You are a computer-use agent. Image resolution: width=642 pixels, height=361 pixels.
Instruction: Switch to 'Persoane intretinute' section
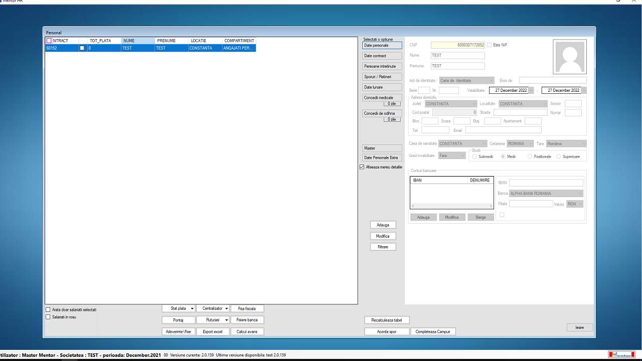coord(382,66)
